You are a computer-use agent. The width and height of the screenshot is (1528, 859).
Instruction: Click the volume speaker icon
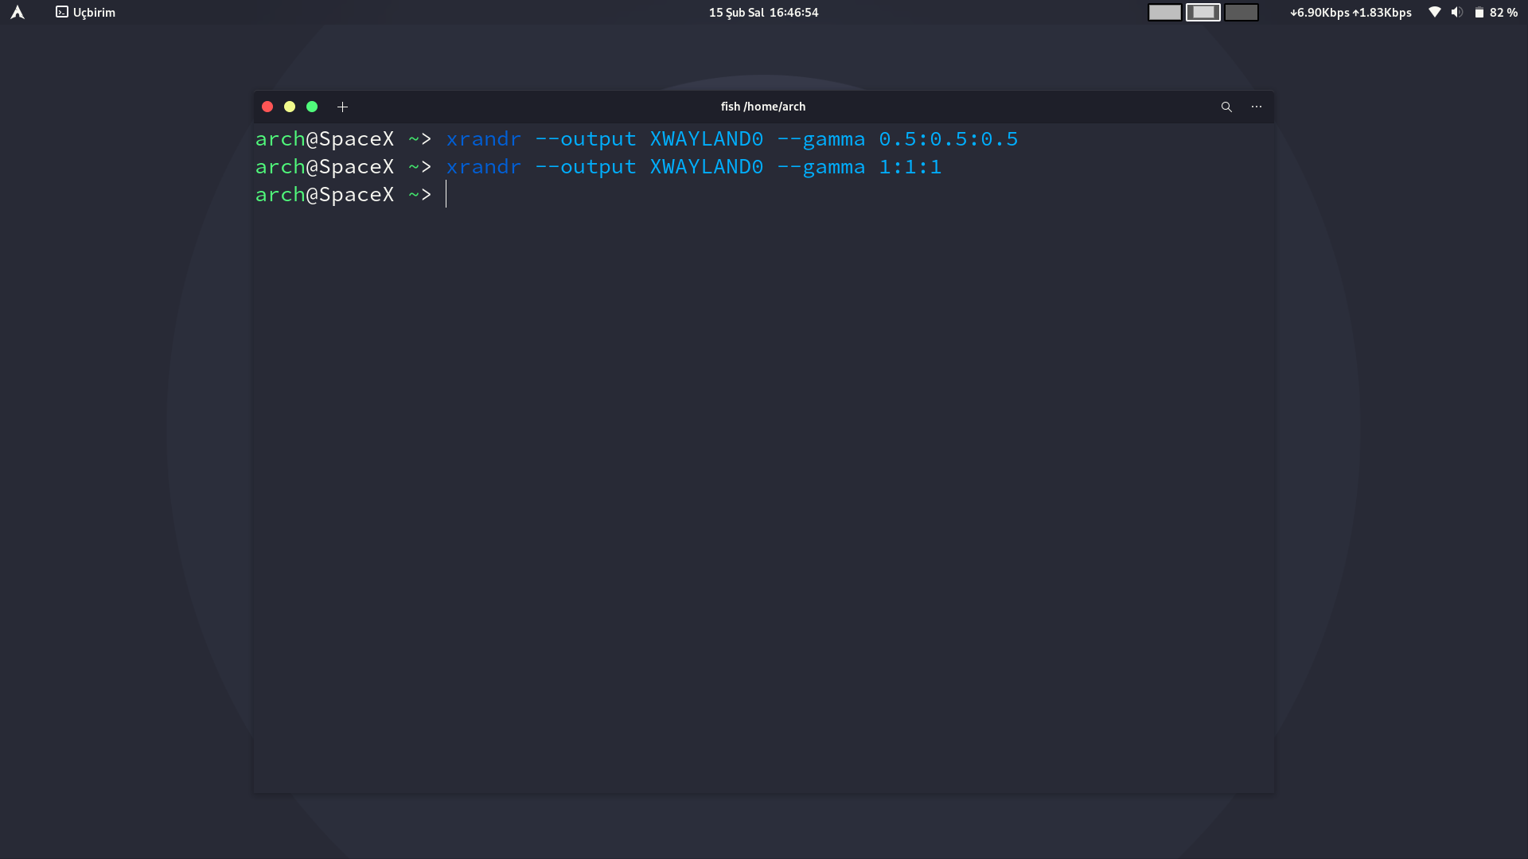1456,12
